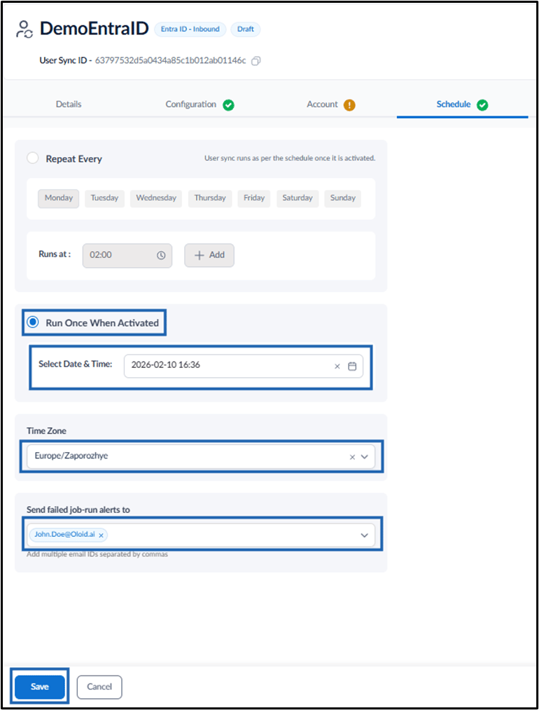Image resolution: width=539 pixels, height=710 pixels.
Task: Clear the selected date and time
Action: [x=337, y=367]
